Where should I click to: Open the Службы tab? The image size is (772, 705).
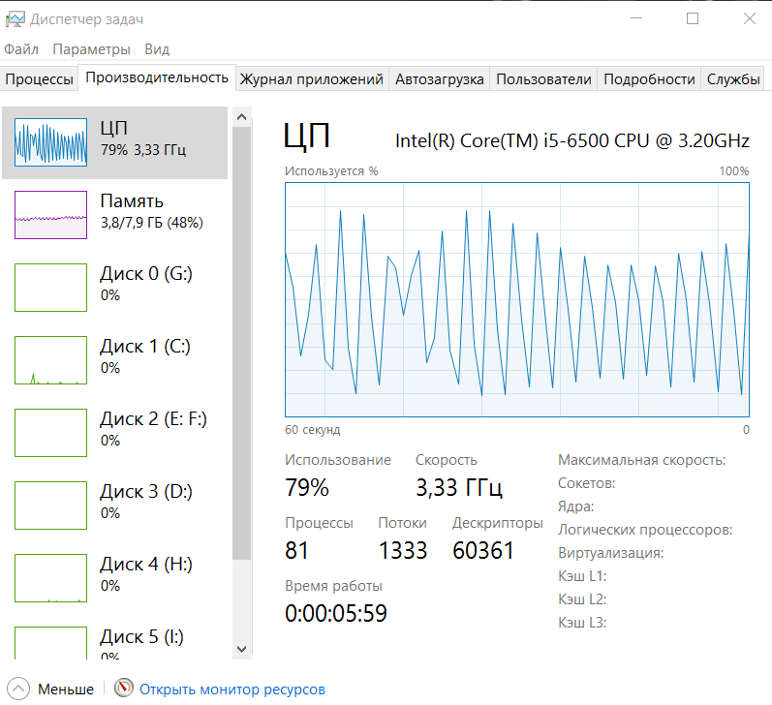(733, 79)
